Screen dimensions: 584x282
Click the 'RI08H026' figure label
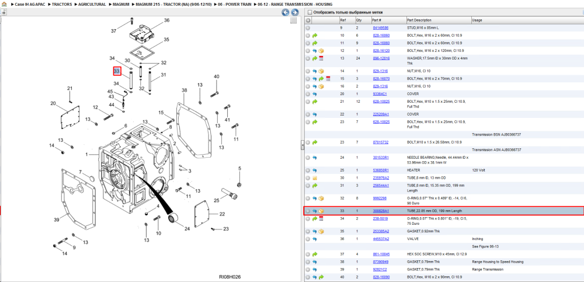(230, 277)
